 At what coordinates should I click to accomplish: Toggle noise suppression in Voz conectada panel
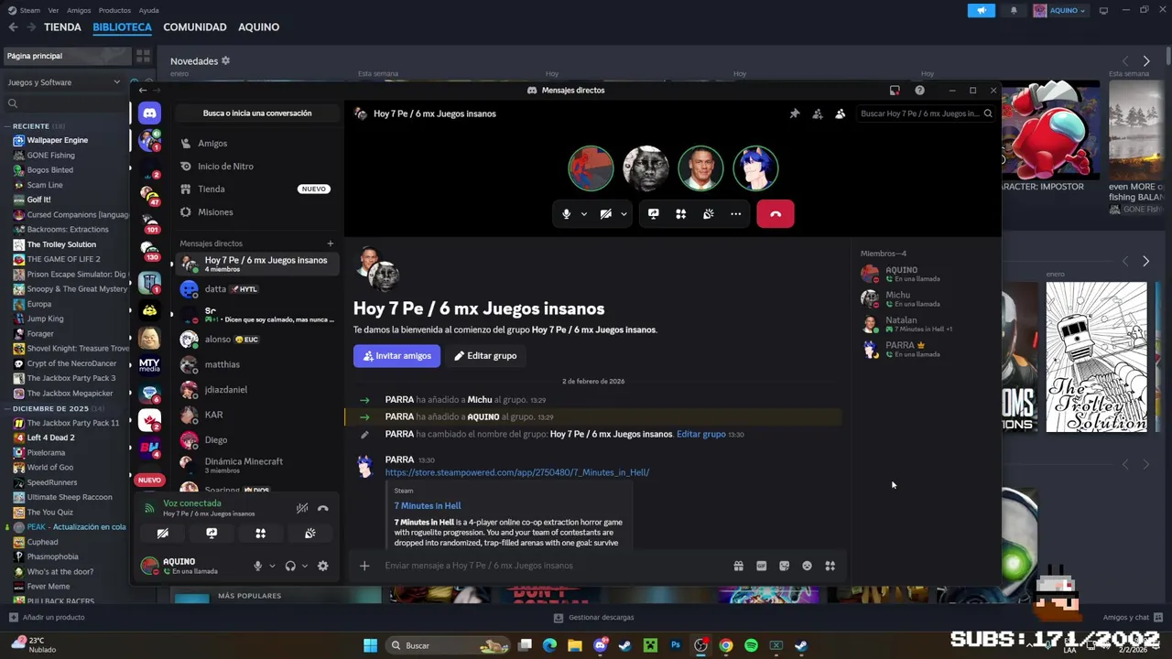click(301, 508)
